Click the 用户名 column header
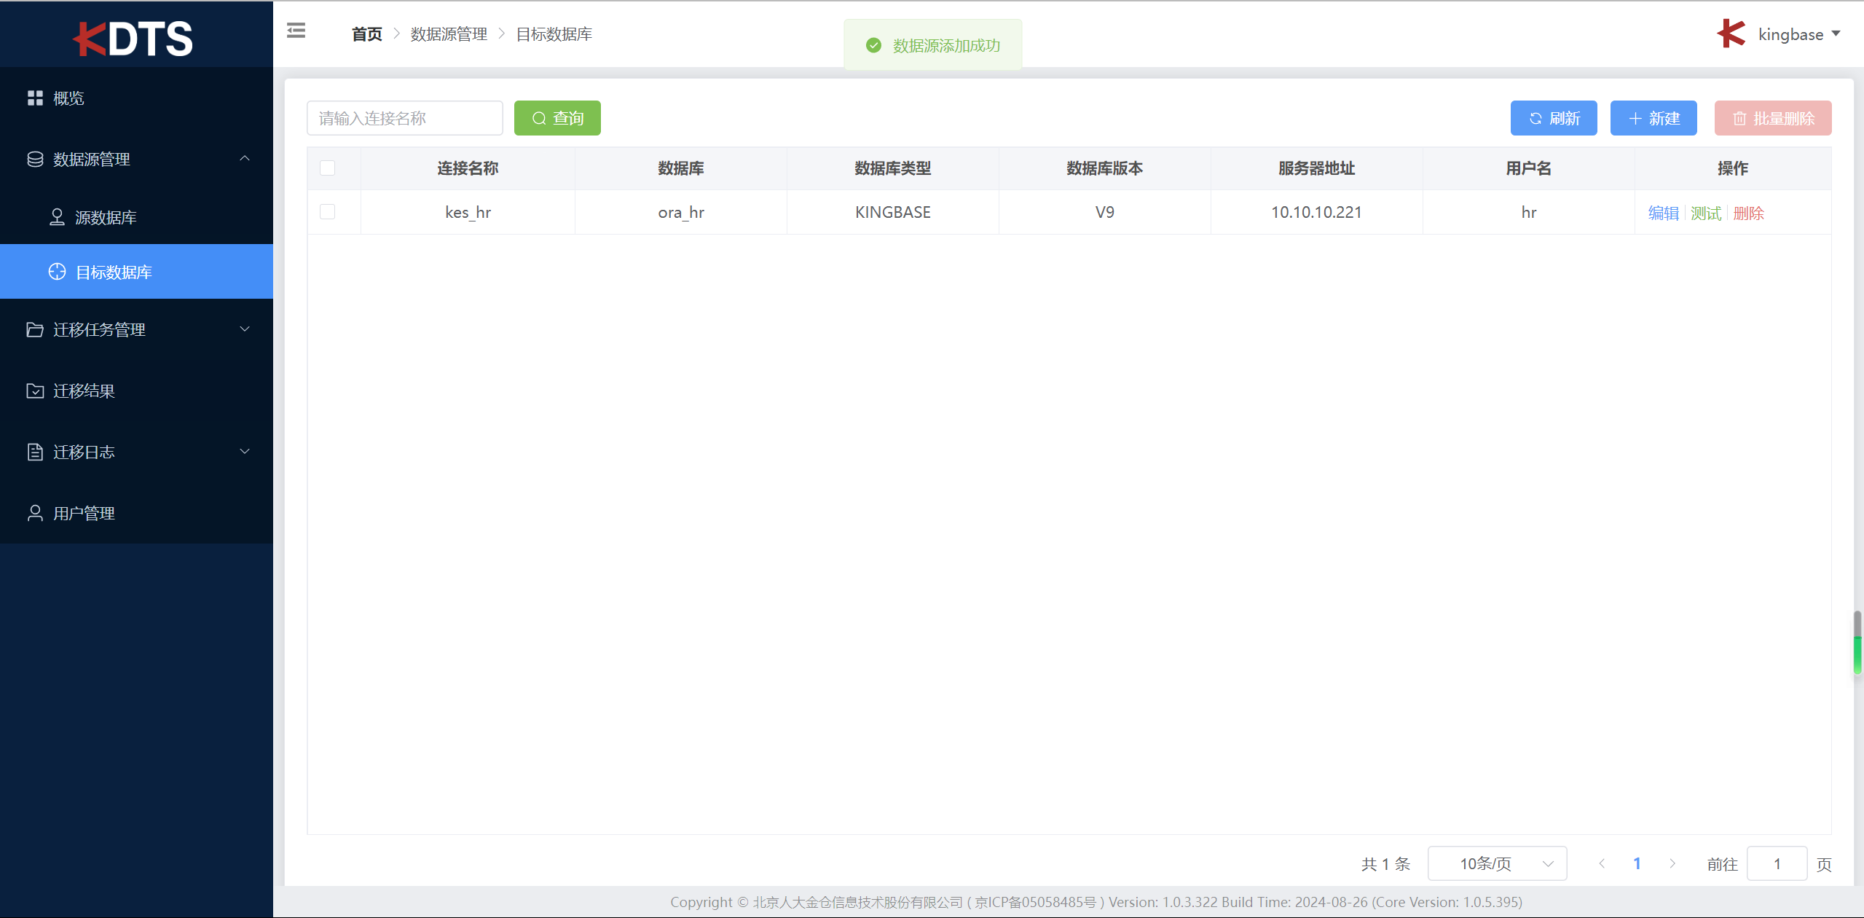This screenshot has height=918, width=1864. tap(1529, 168)
